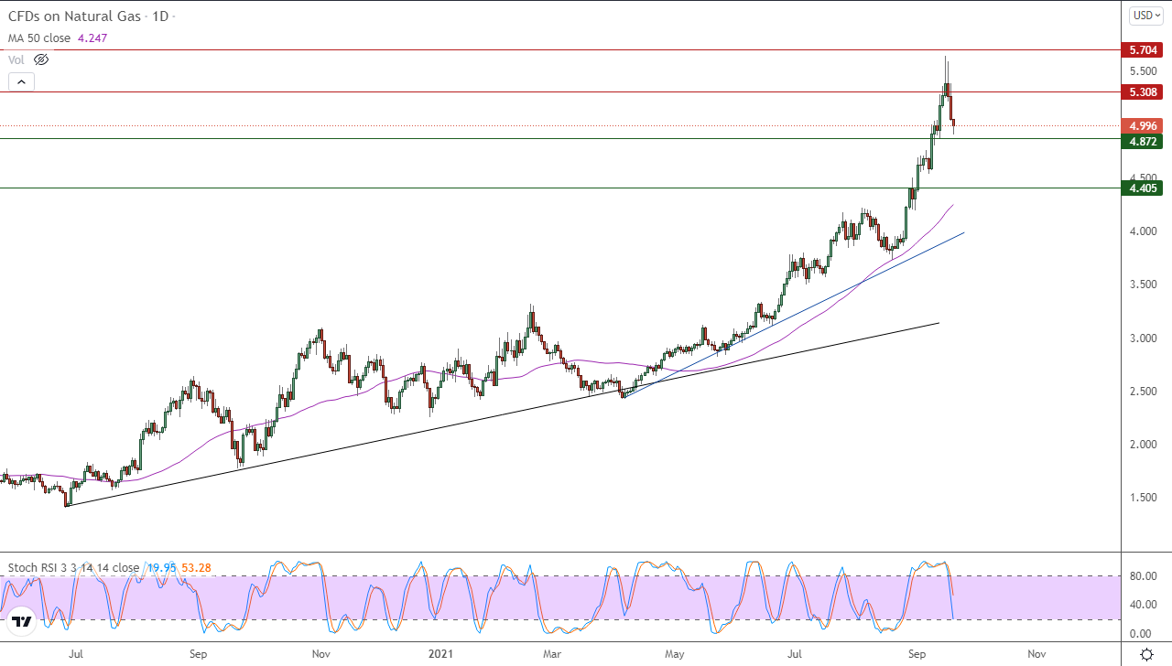
Task: Click the 4.405 price level label
Action: tap(1145, 188)
